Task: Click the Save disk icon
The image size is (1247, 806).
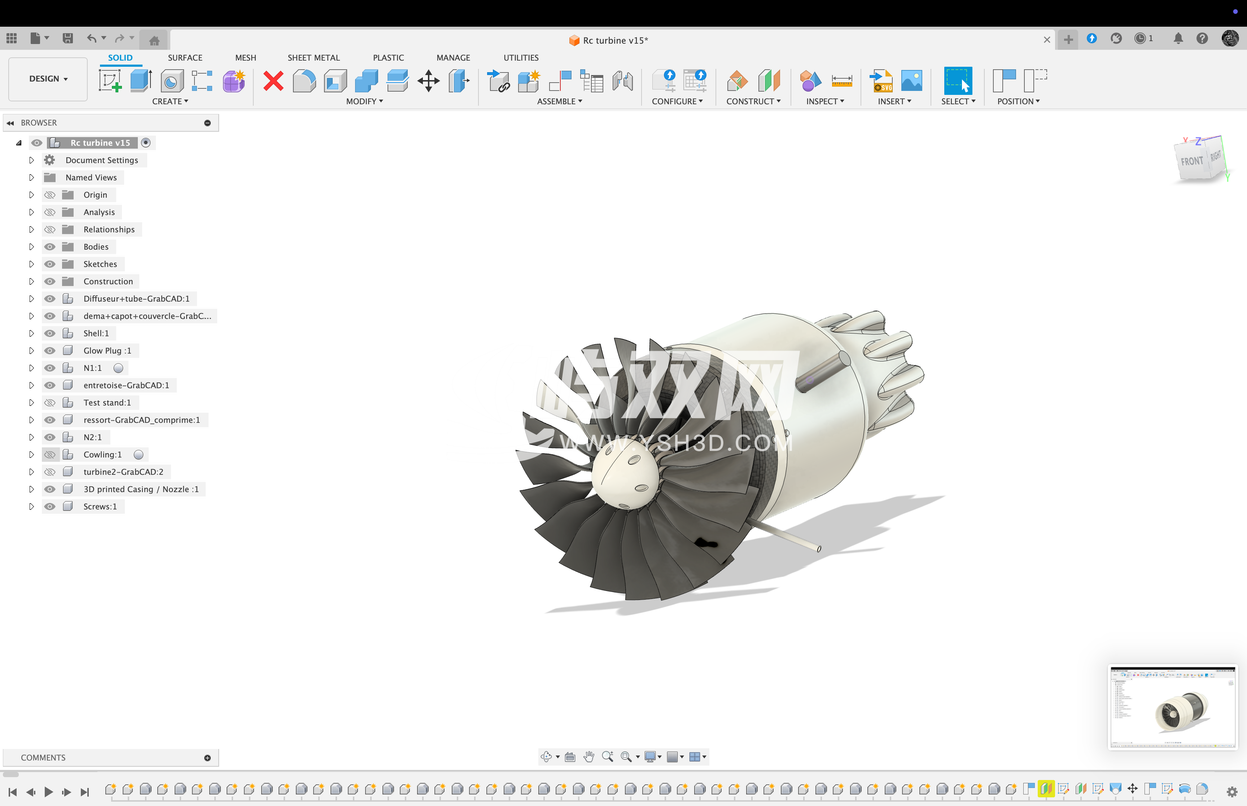Action: tap(67, 38)
